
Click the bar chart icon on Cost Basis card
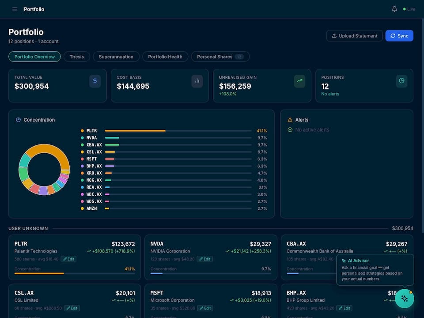[x=197, y=81]
